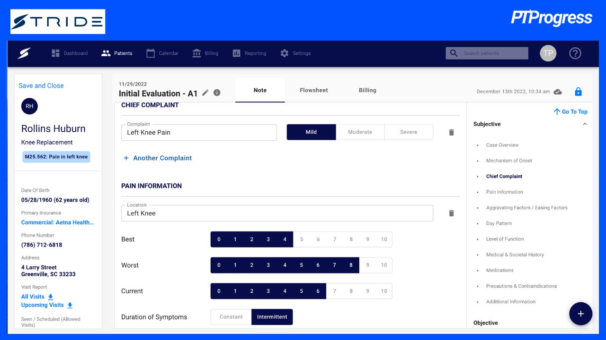Mark severity as Severe
This screenshot has width=606, height=340.
[x=408, y=132]
